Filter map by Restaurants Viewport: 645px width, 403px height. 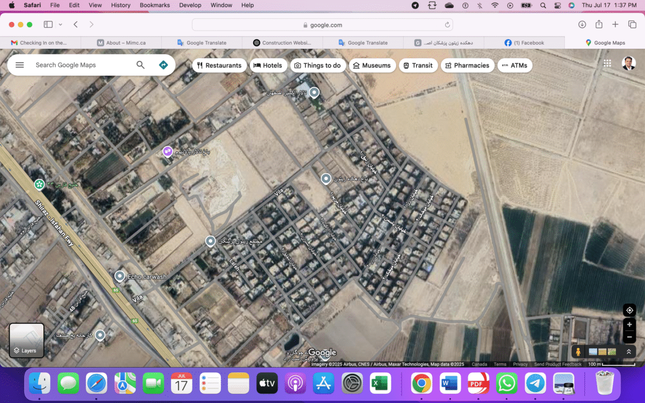point(219,66)
